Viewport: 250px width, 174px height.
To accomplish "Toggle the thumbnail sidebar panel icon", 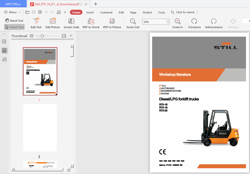I will click(4, 50).
